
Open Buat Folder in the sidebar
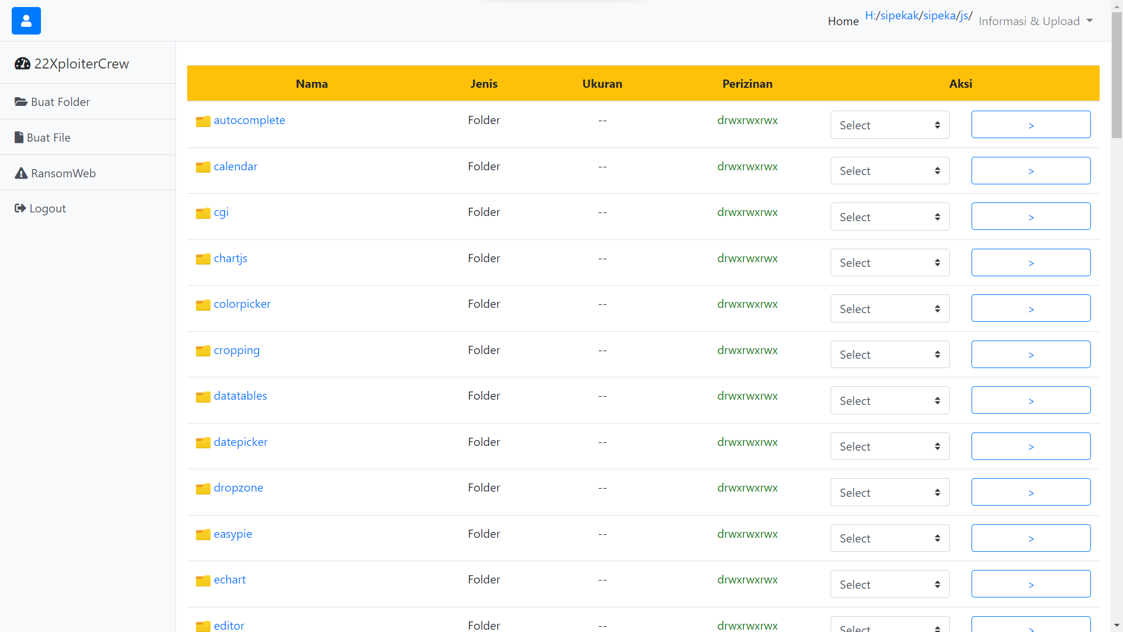click(88, 102)
